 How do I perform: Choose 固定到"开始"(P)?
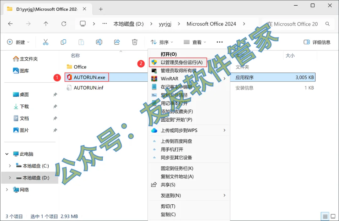tap(189, 119)
